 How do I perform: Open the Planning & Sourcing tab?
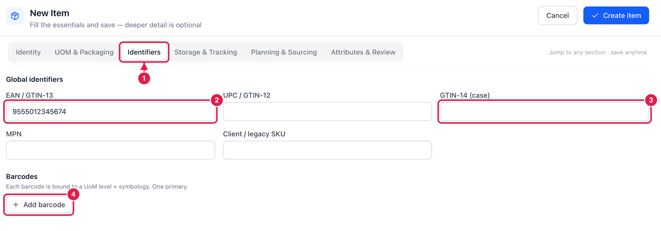(284, 52)
